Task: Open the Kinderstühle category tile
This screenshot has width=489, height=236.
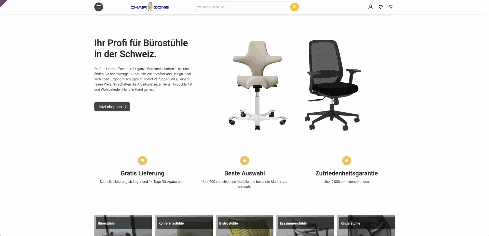Action: [366, 226]
